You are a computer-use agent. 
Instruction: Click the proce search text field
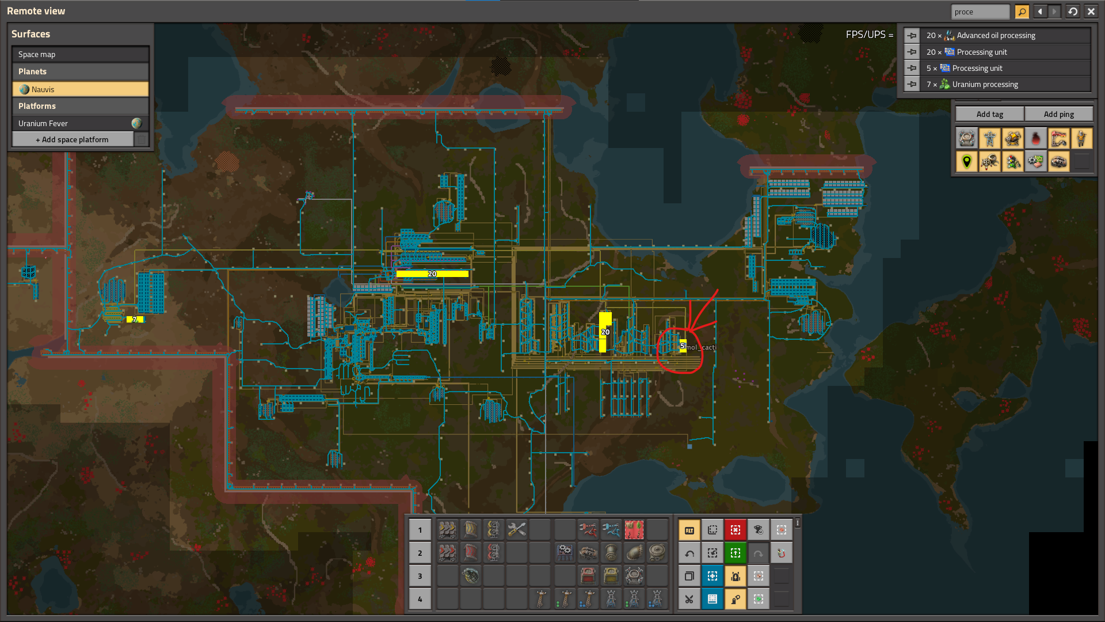[x=980, y=12]
